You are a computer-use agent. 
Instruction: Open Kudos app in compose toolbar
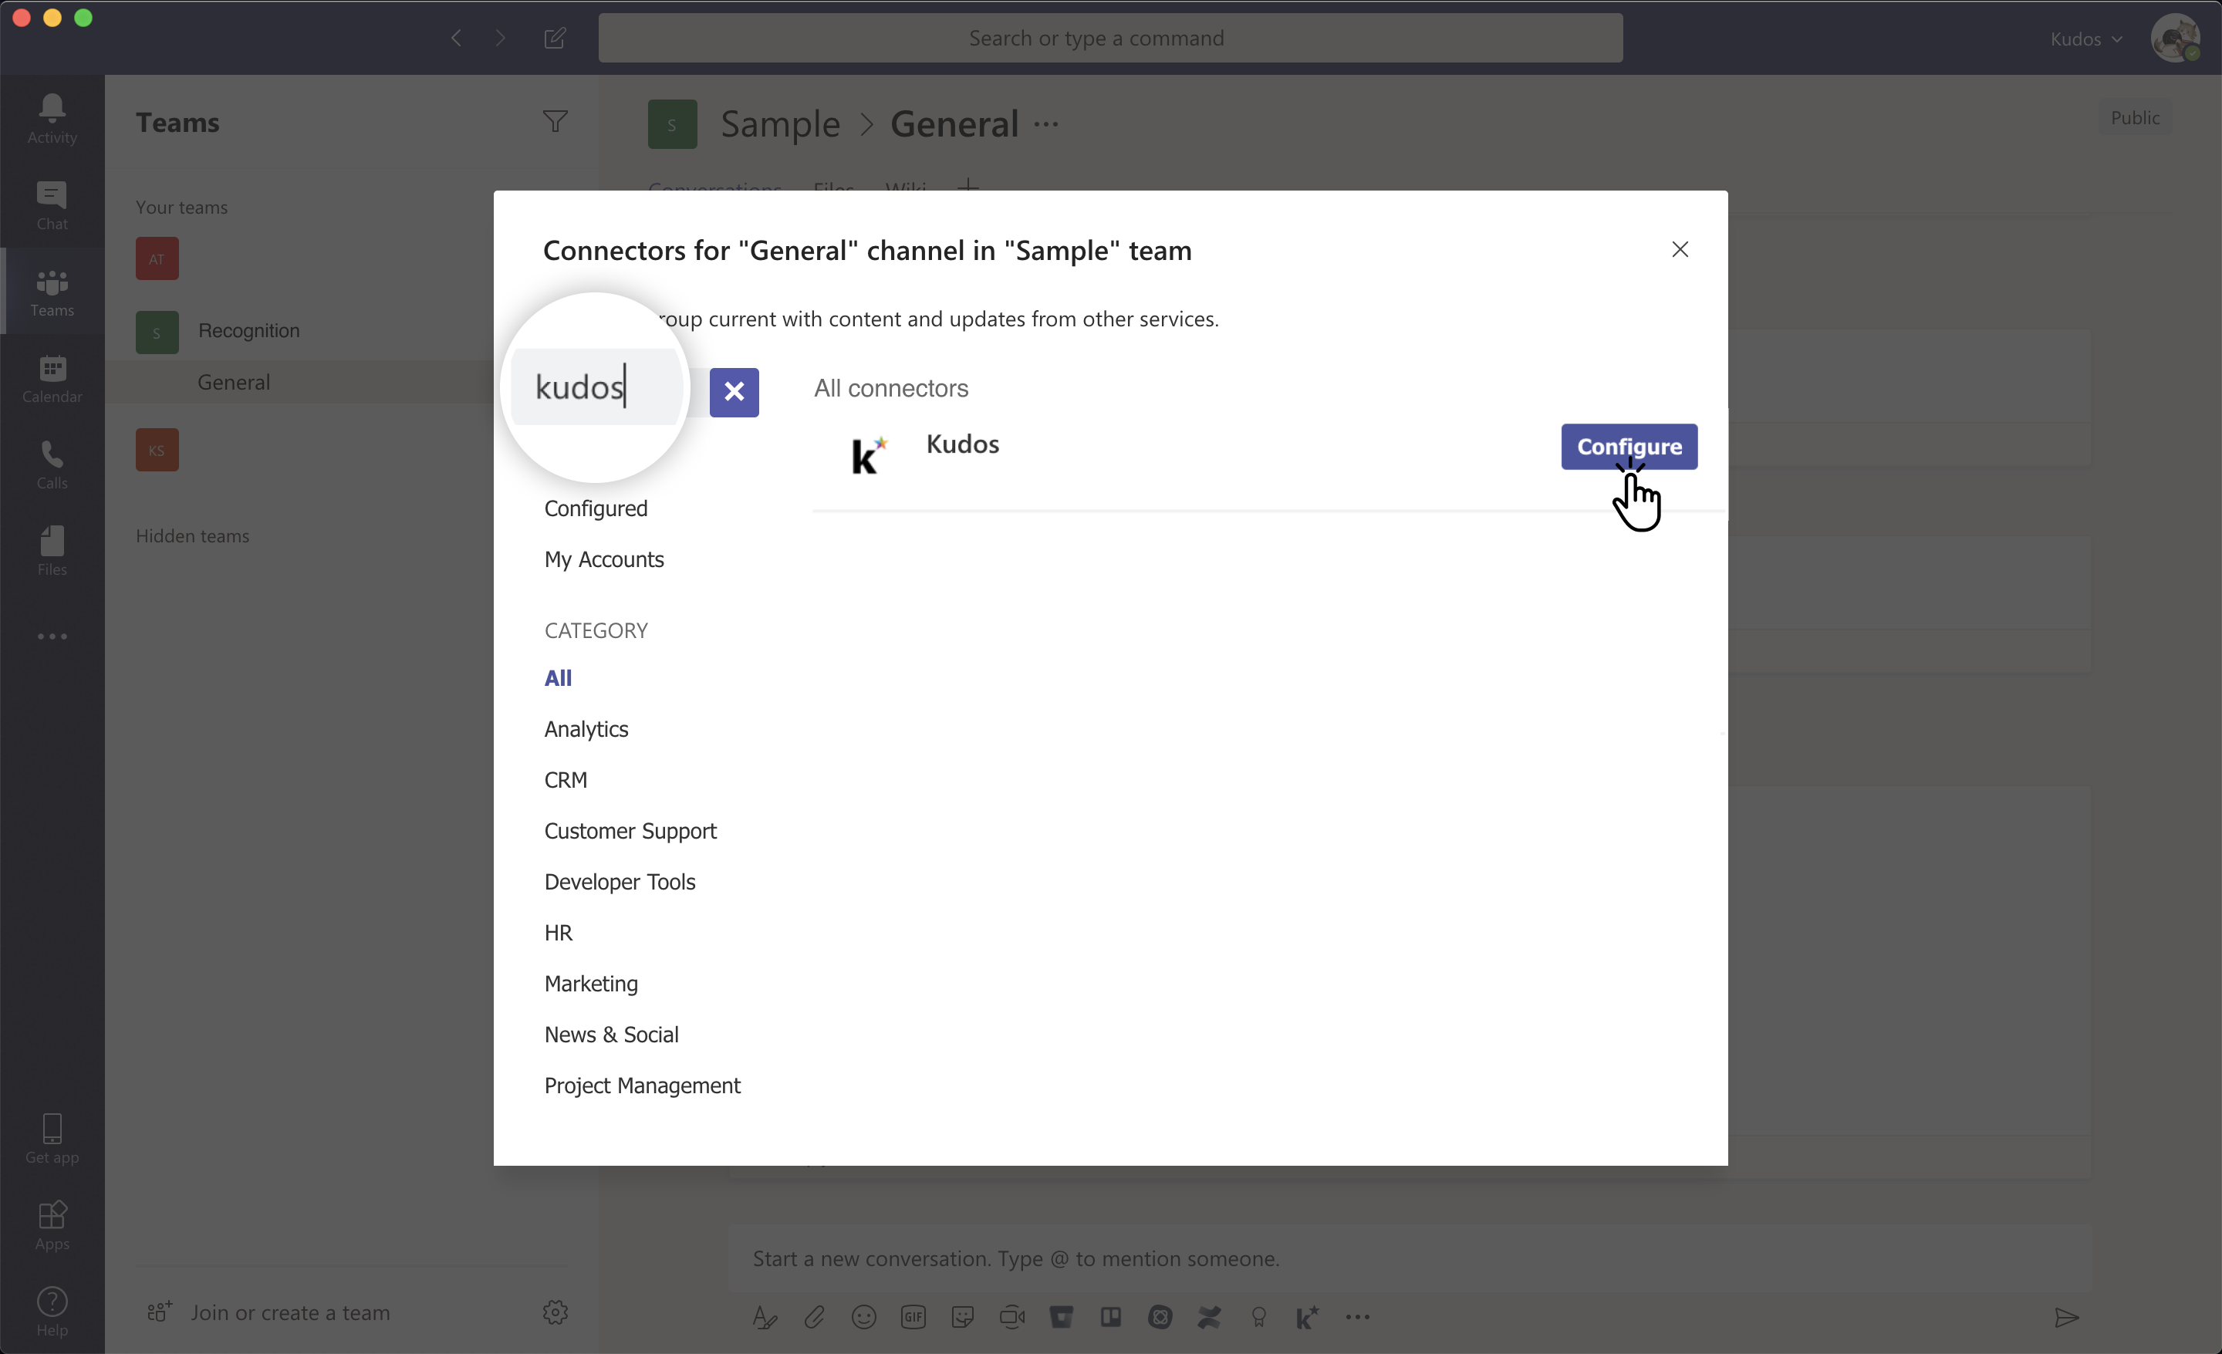1308,1317
